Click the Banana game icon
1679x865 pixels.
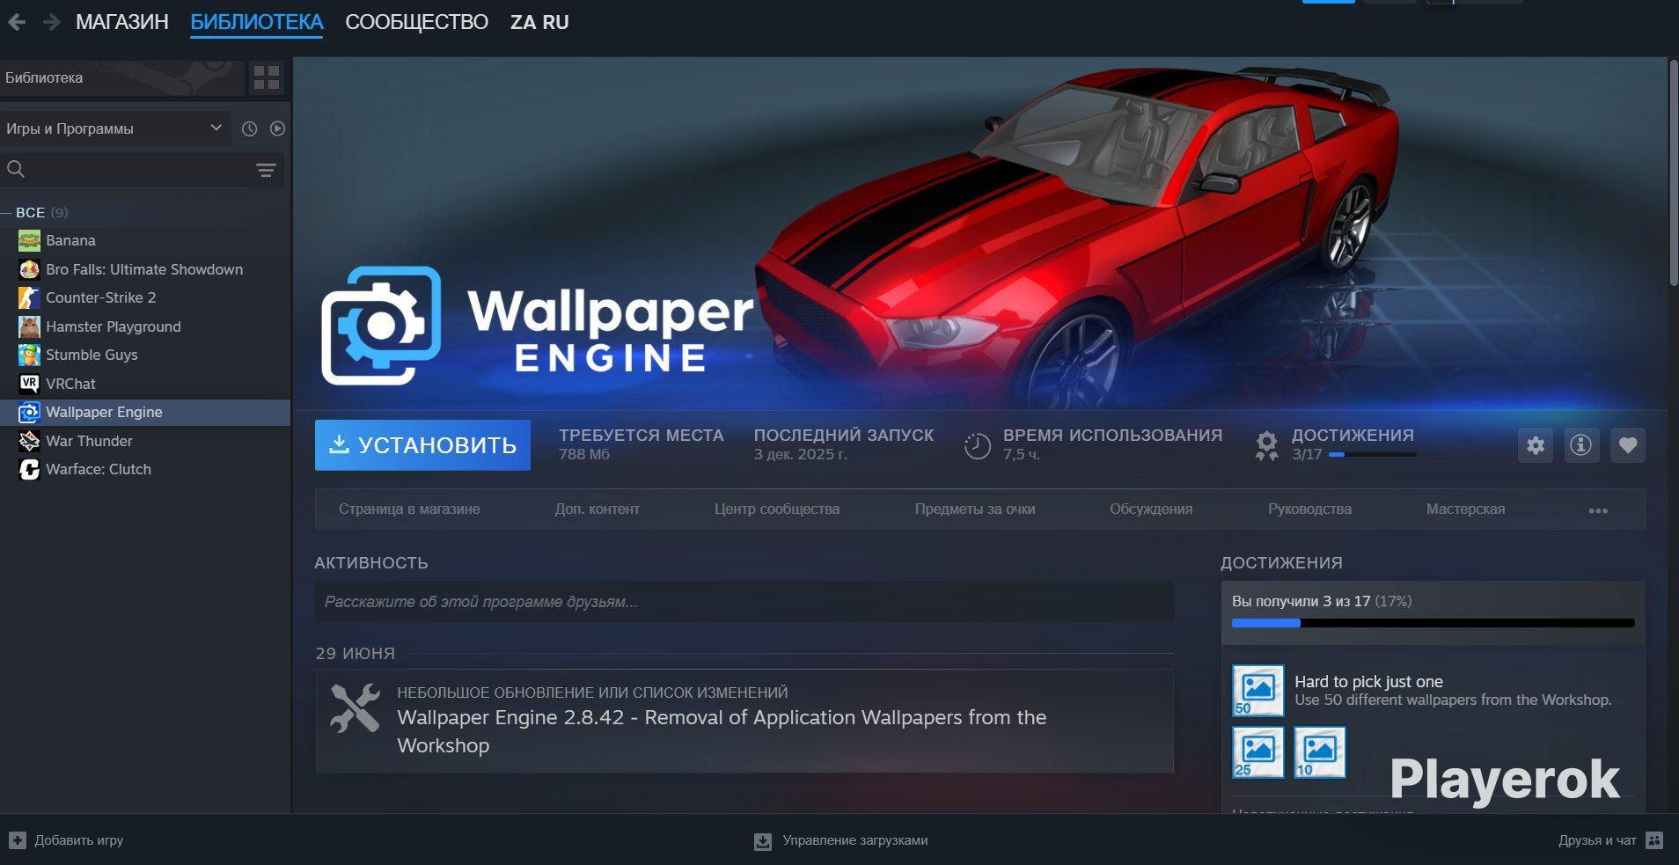click(29, 240)
